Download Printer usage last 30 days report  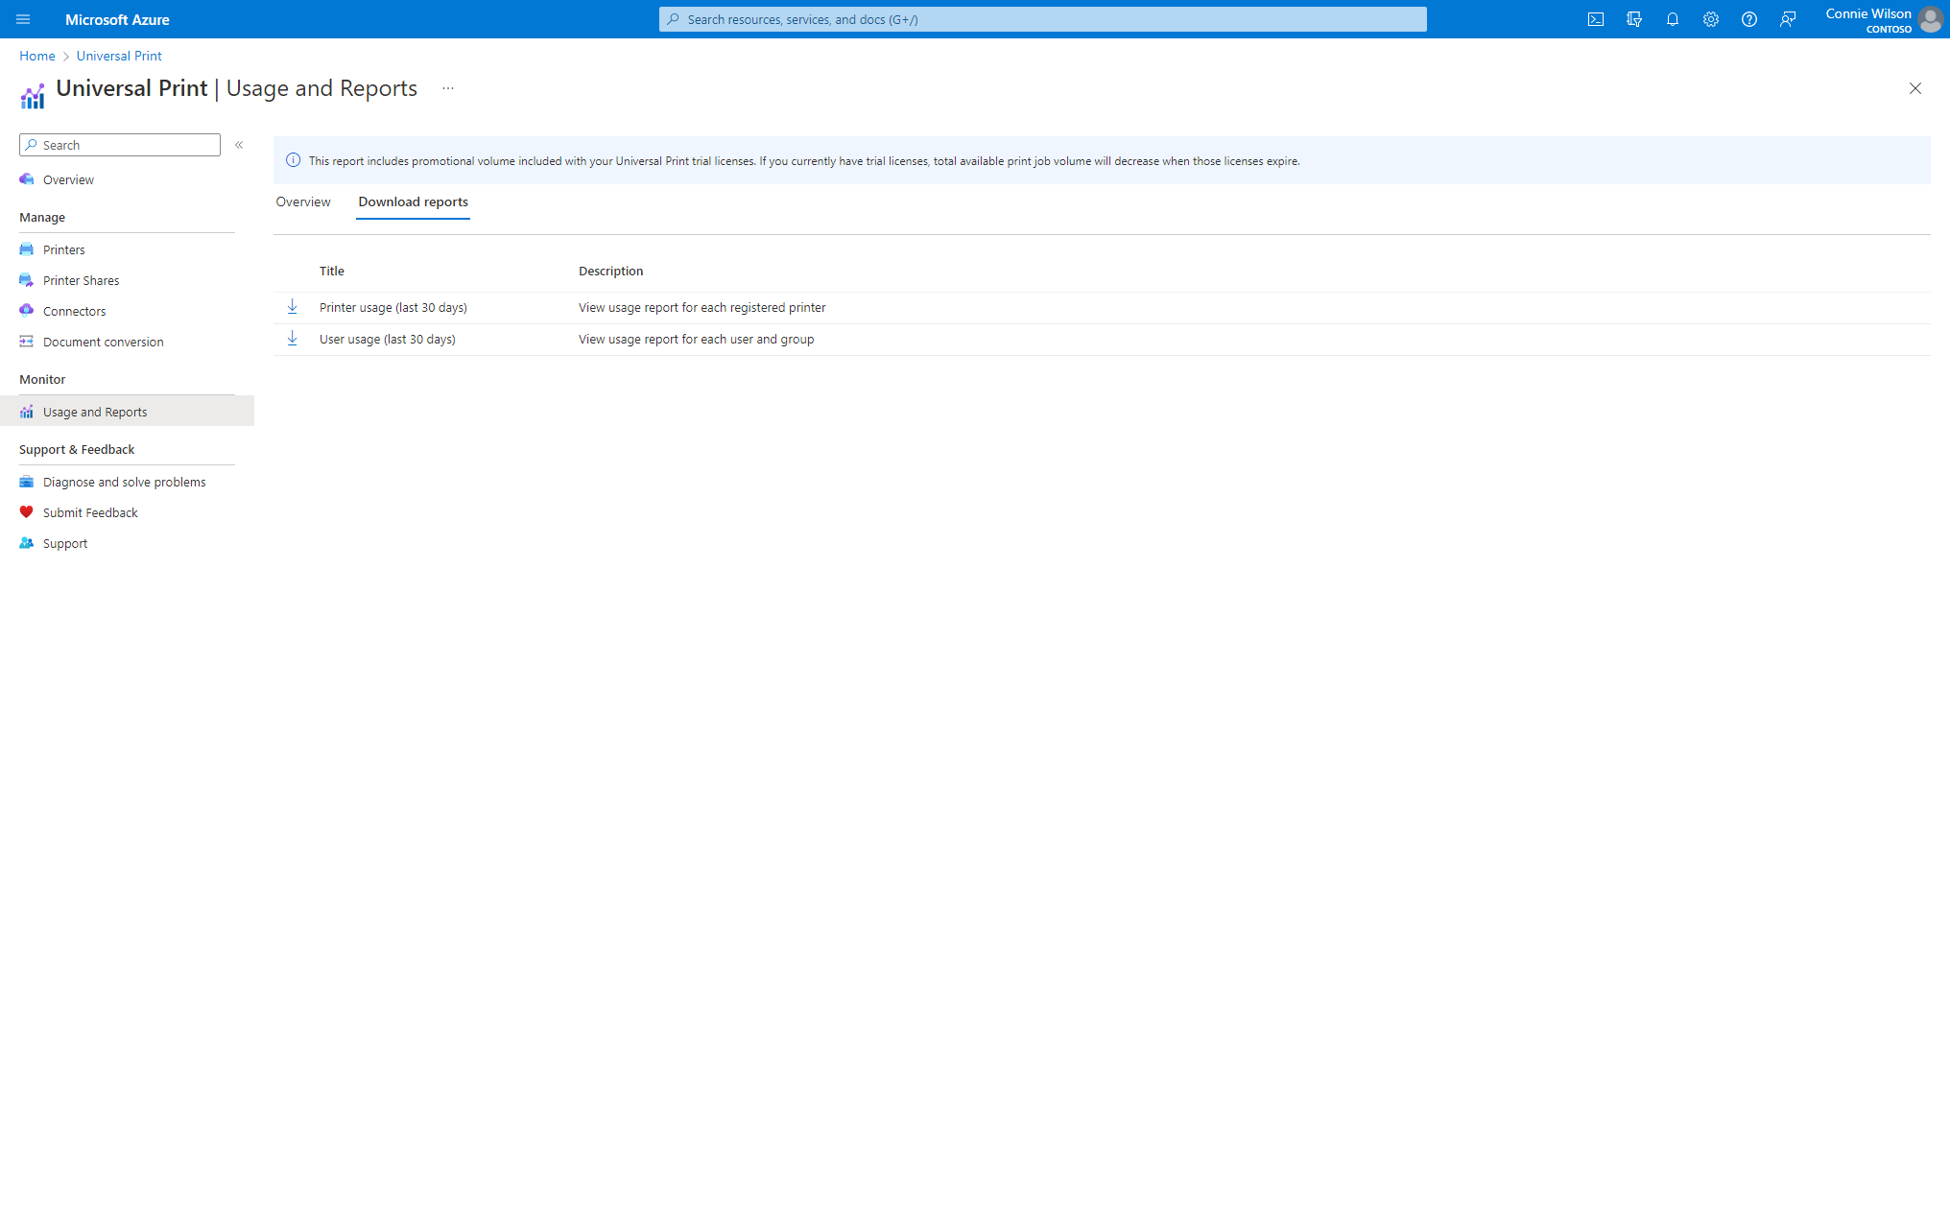click(x=291, y=306)
